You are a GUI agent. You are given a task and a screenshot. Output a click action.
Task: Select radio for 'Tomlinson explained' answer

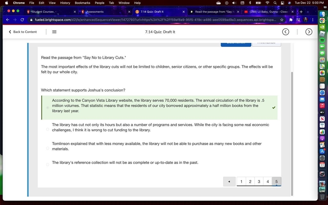click(x=48, y=148)
